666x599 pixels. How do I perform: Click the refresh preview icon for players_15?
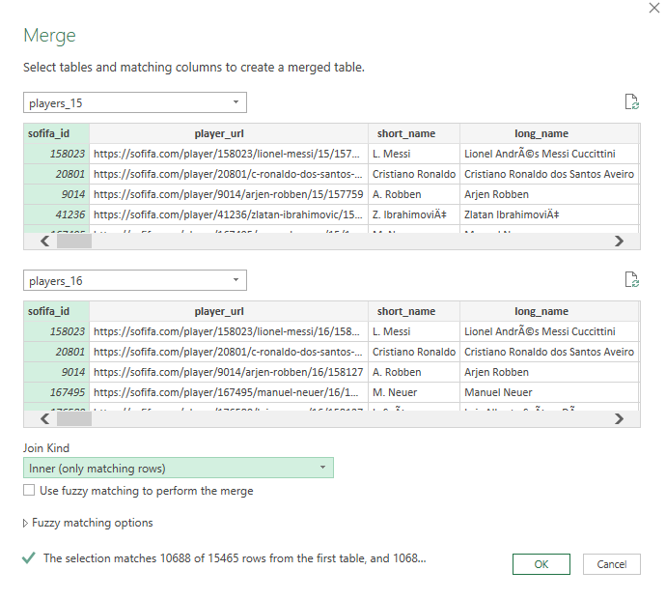[x=632, y=102]
